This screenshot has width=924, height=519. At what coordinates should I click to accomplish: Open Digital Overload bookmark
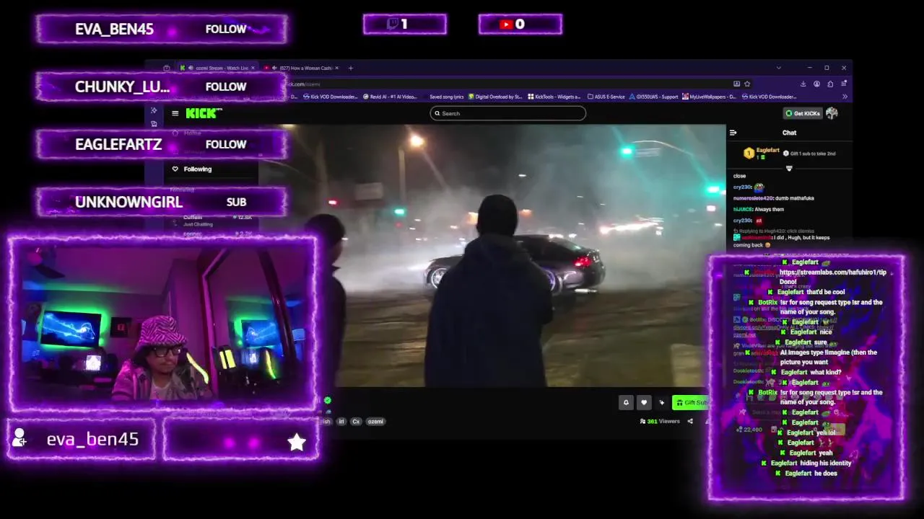pos(495,97)
